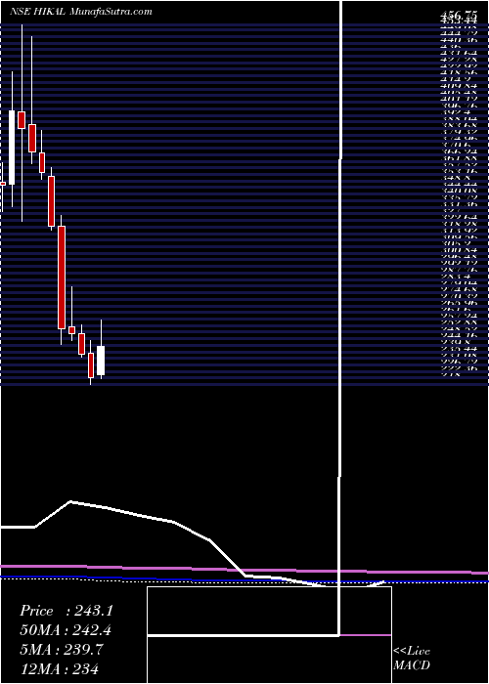Click the 50MA : 242.4 value
This screenshot has height=684, width=489.
point(67,630)
